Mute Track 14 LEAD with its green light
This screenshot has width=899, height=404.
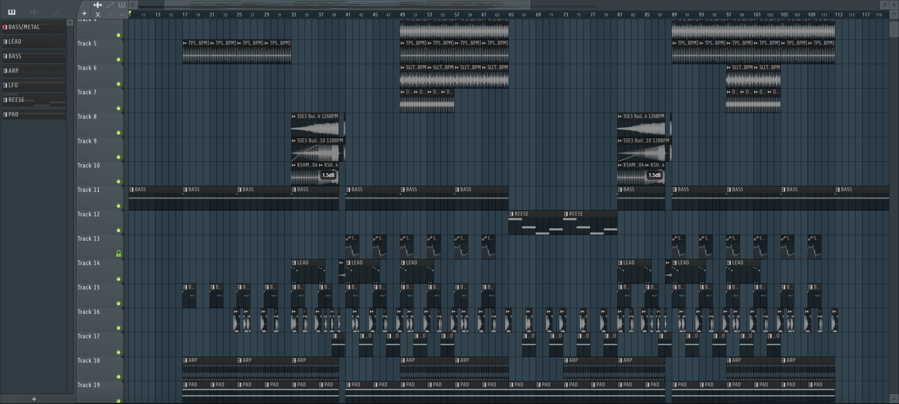(118, 279)
